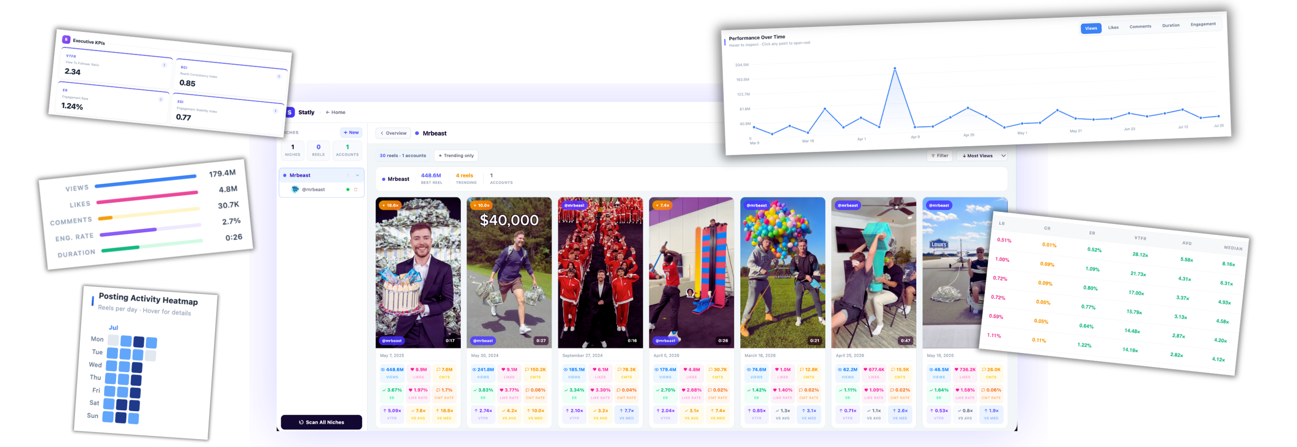Viewport: 1297px width, 447px height.
Task: Open the April 5, 2026 reel thumbnail
Action: [x=691, y=273]
